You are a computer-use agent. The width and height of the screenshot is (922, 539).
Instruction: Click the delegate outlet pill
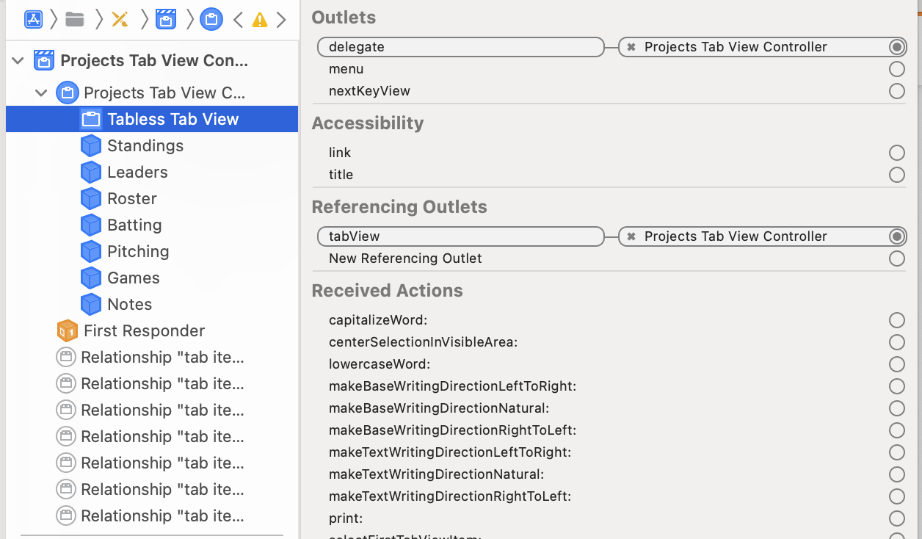click(x=460, y=47)
